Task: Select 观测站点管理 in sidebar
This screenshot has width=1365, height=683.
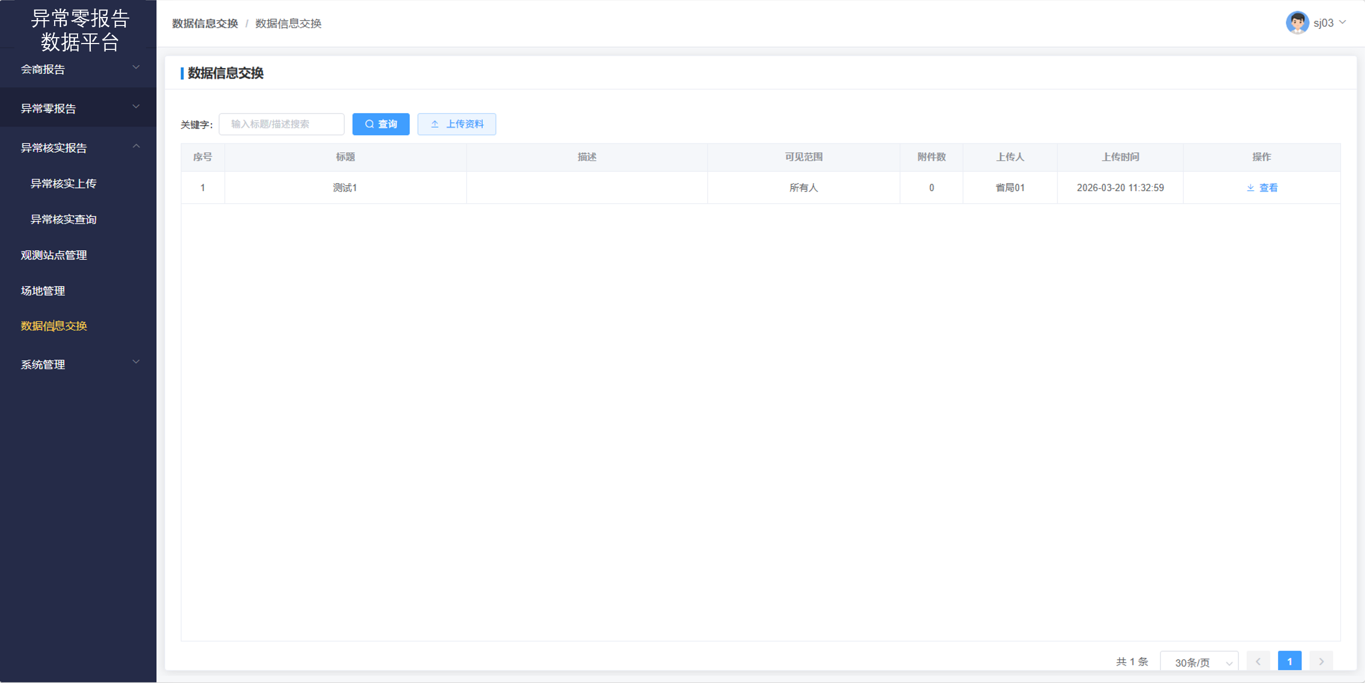Action: [54, 255]
